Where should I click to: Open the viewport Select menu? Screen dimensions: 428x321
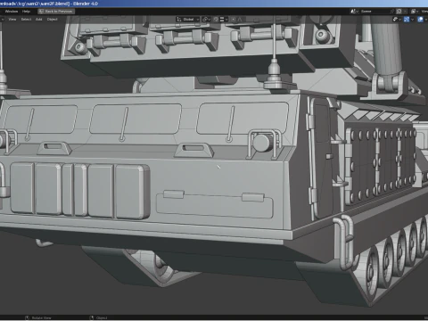26,20
